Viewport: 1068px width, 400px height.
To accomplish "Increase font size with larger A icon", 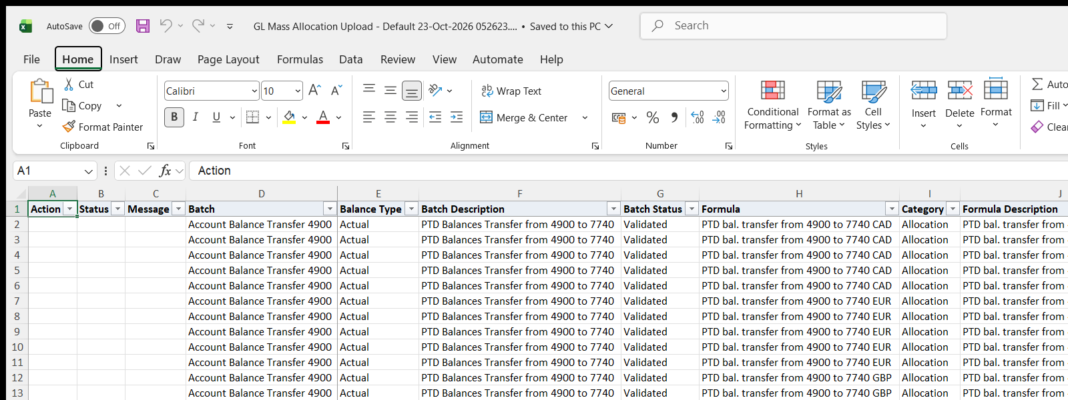I will (x=315, y=91).
